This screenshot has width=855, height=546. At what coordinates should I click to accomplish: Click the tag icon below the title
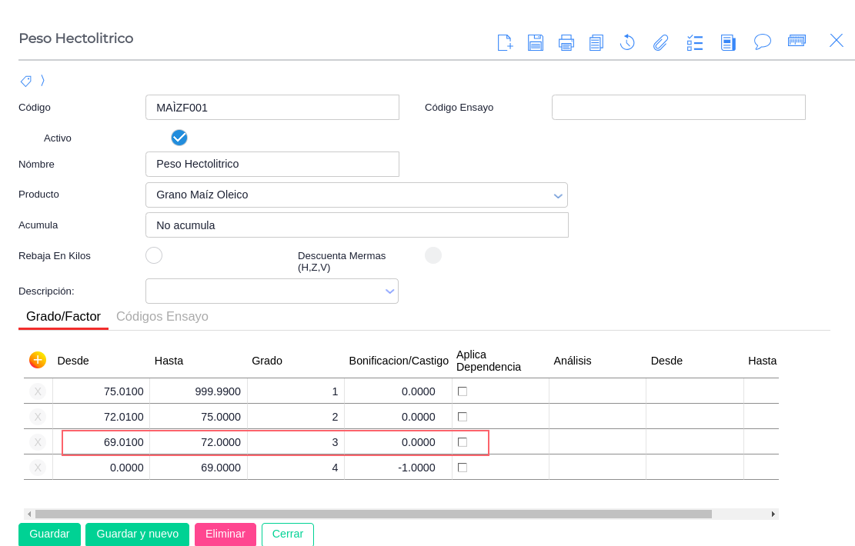(26, 81)
